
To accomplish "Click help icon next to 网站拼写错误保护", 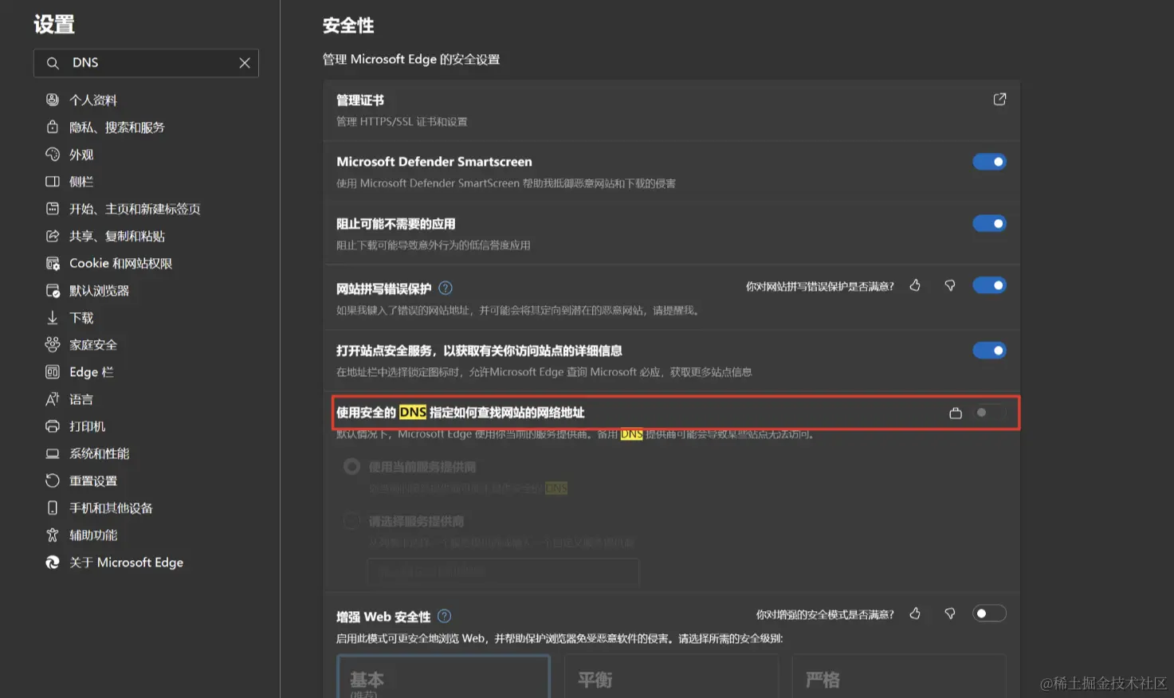I will point(446,288).
